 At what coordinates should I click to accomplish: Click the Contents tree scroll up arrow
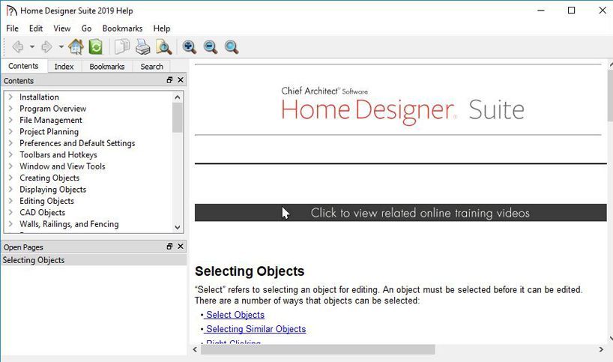click(178, 97)
